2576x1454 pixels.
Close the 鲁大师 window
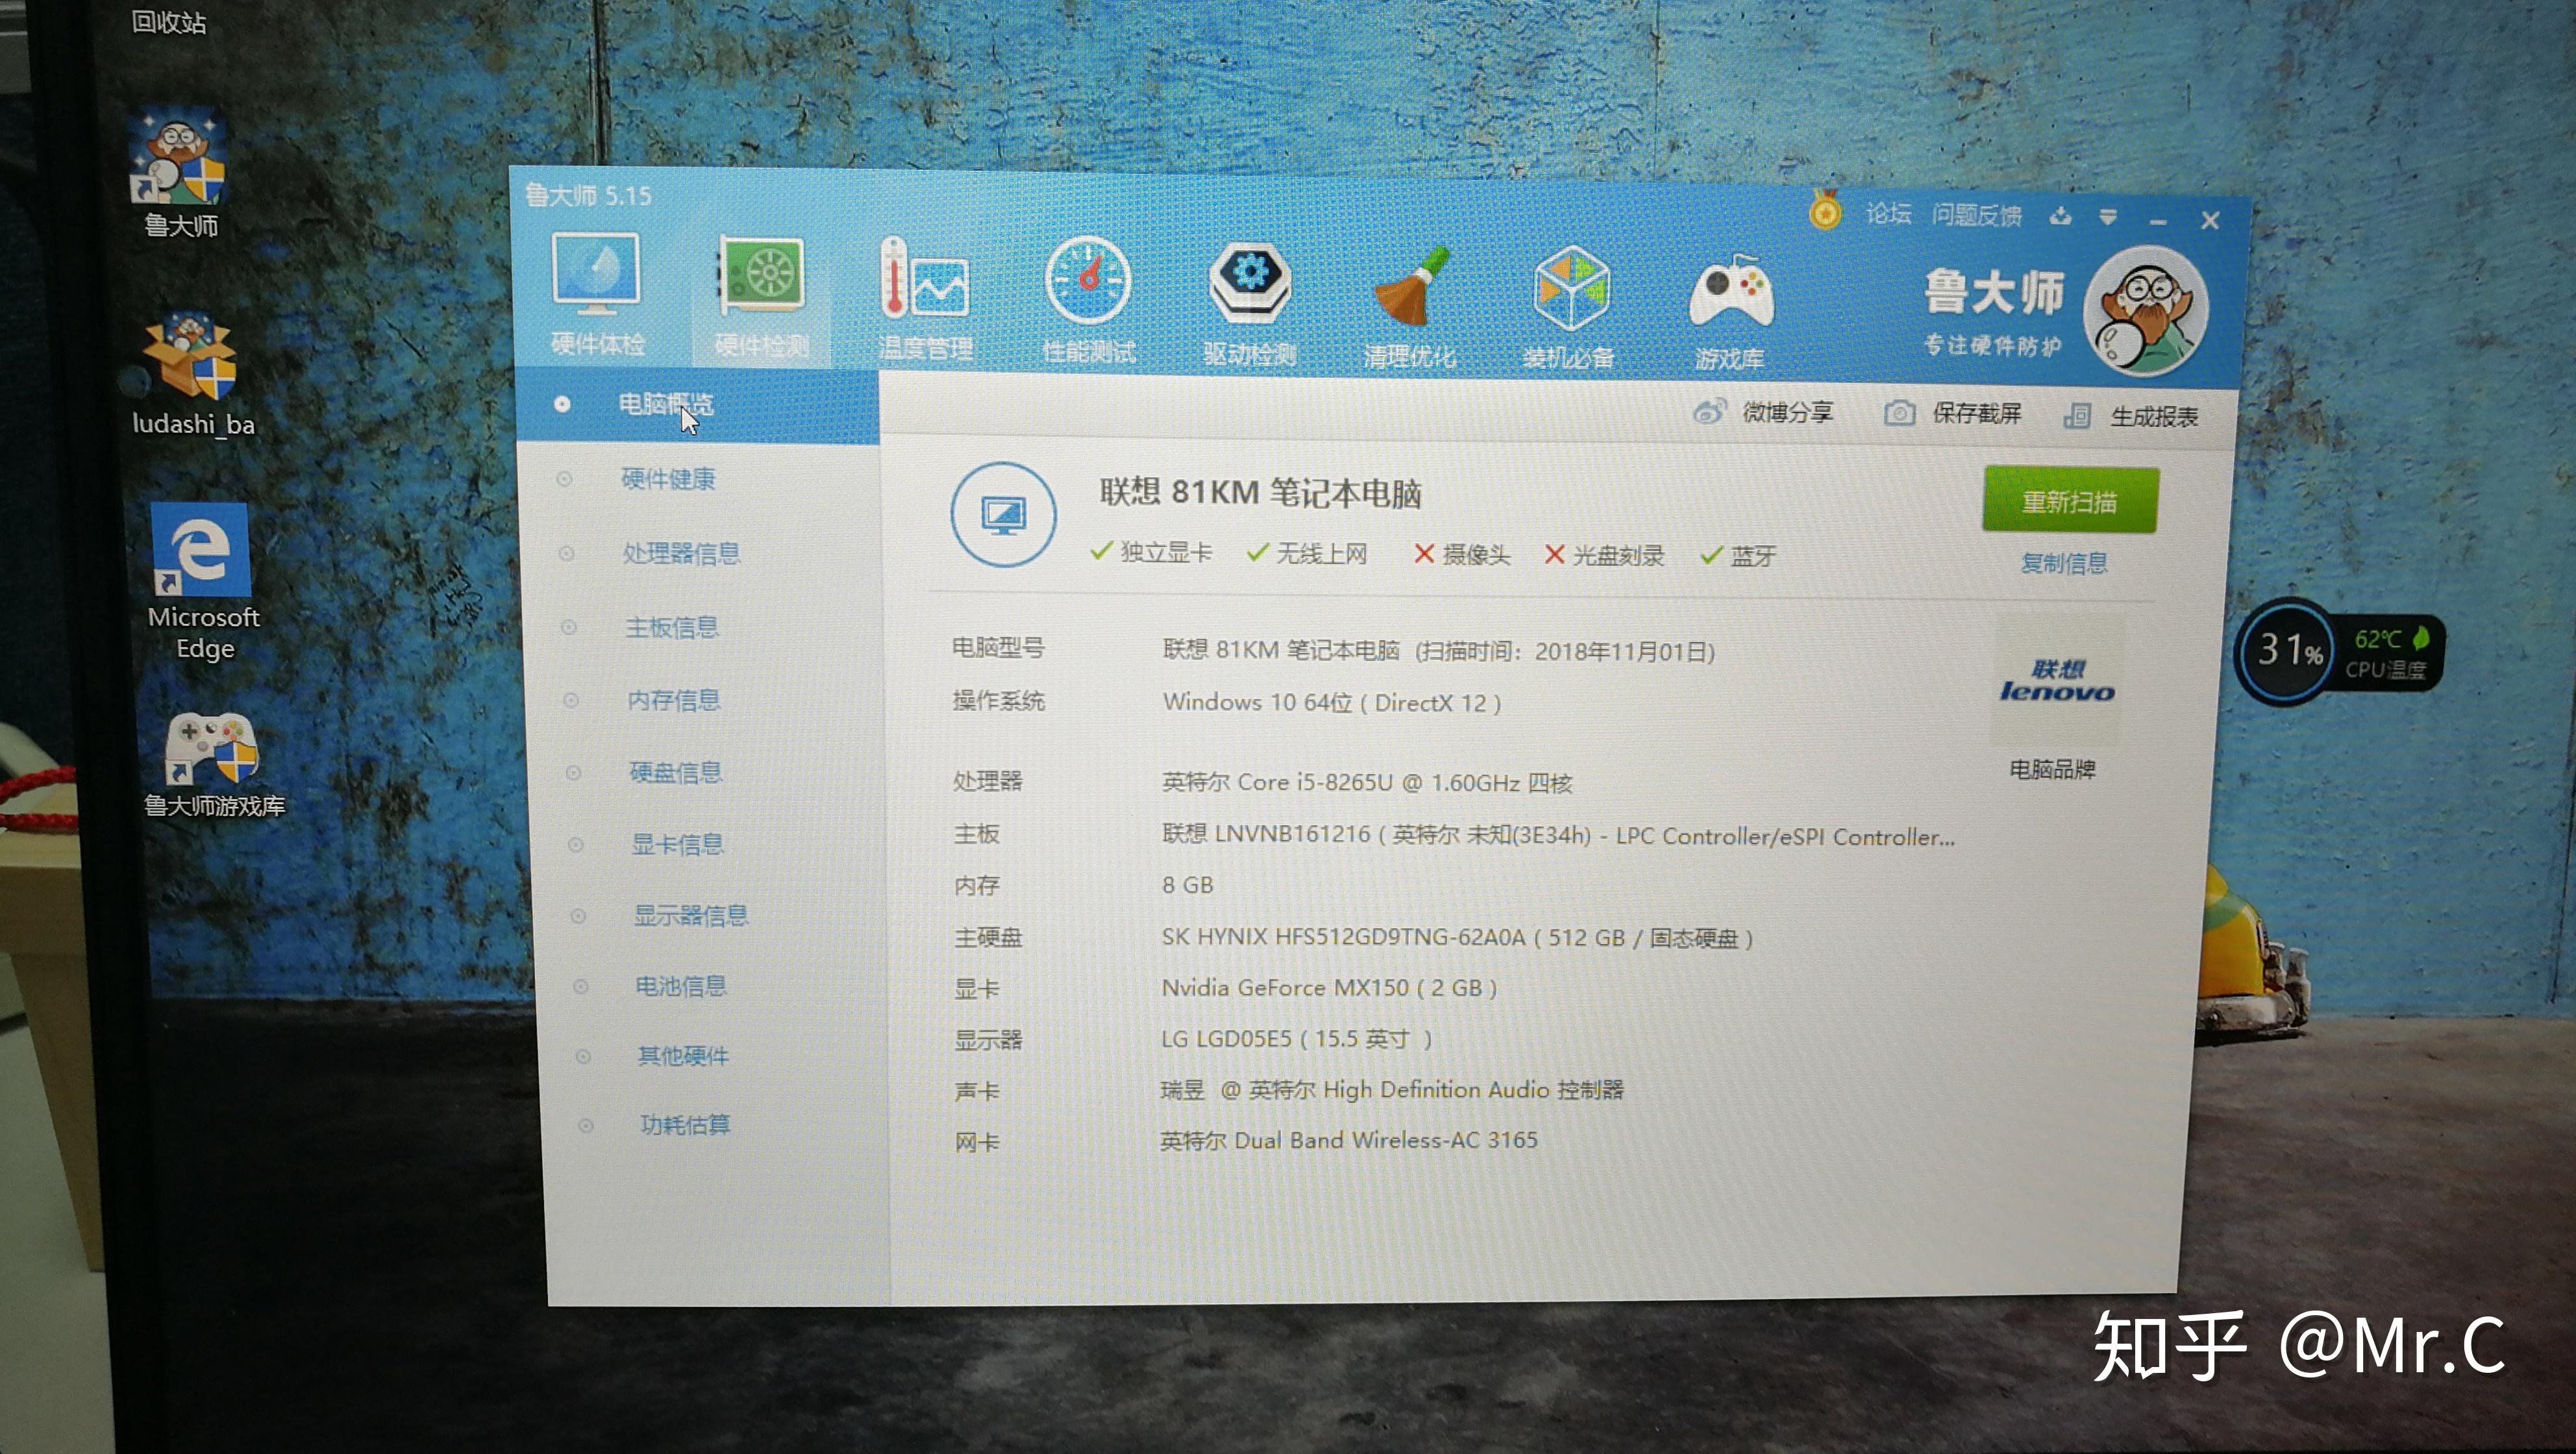(2210, 220)
